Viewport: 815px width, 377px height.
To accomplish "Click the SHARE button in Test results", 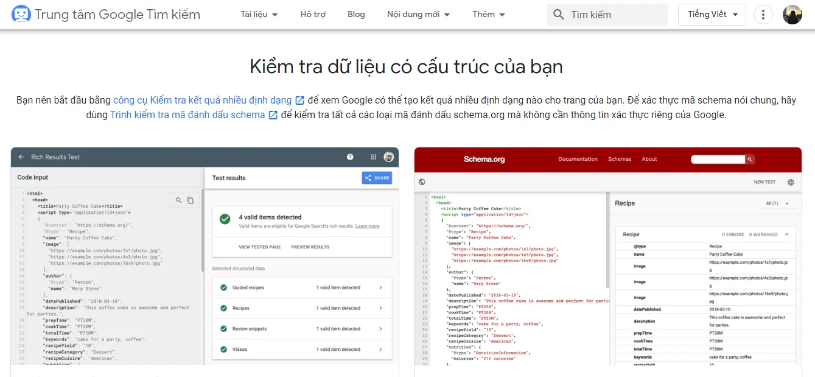I will click(x=377, y=178).
